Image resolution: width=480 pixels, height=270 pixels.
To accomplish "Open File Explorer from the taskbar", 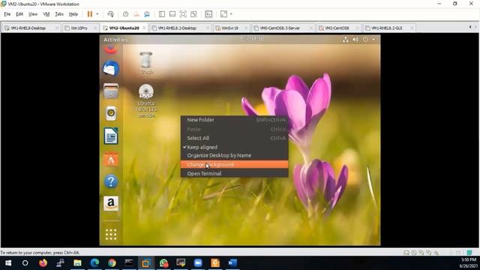I will pos(77,263).
